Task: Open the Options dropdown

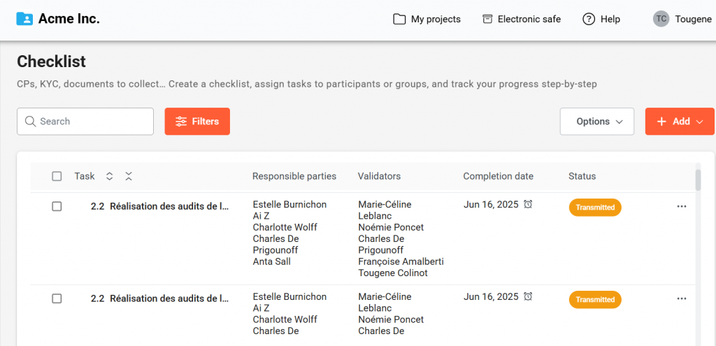Action: [596, 121]
